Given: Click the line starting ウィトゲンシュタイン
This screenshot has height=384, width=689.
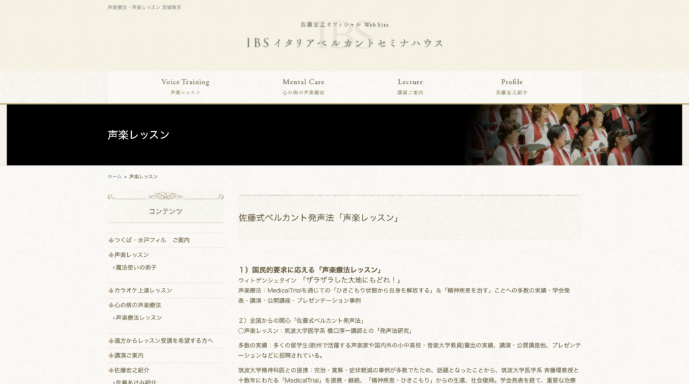Looking at the screenshot, I should click(x=320, y=280).
